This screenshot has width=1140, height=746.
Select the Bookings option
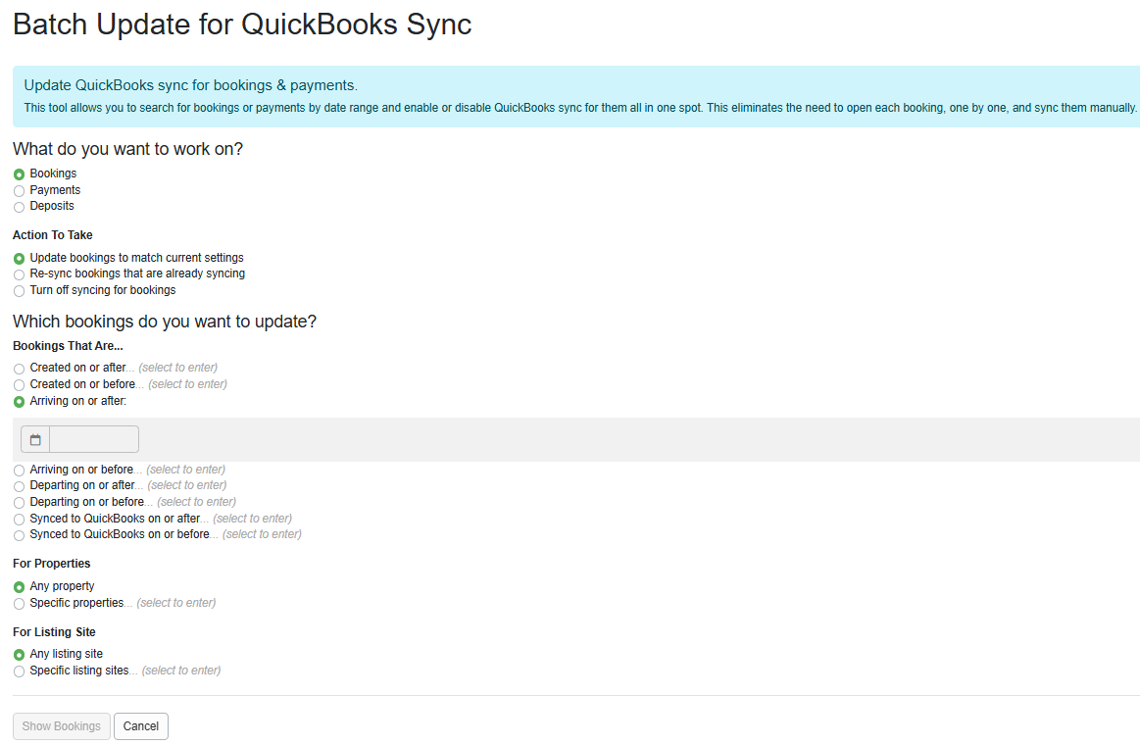tap(18, 174)
